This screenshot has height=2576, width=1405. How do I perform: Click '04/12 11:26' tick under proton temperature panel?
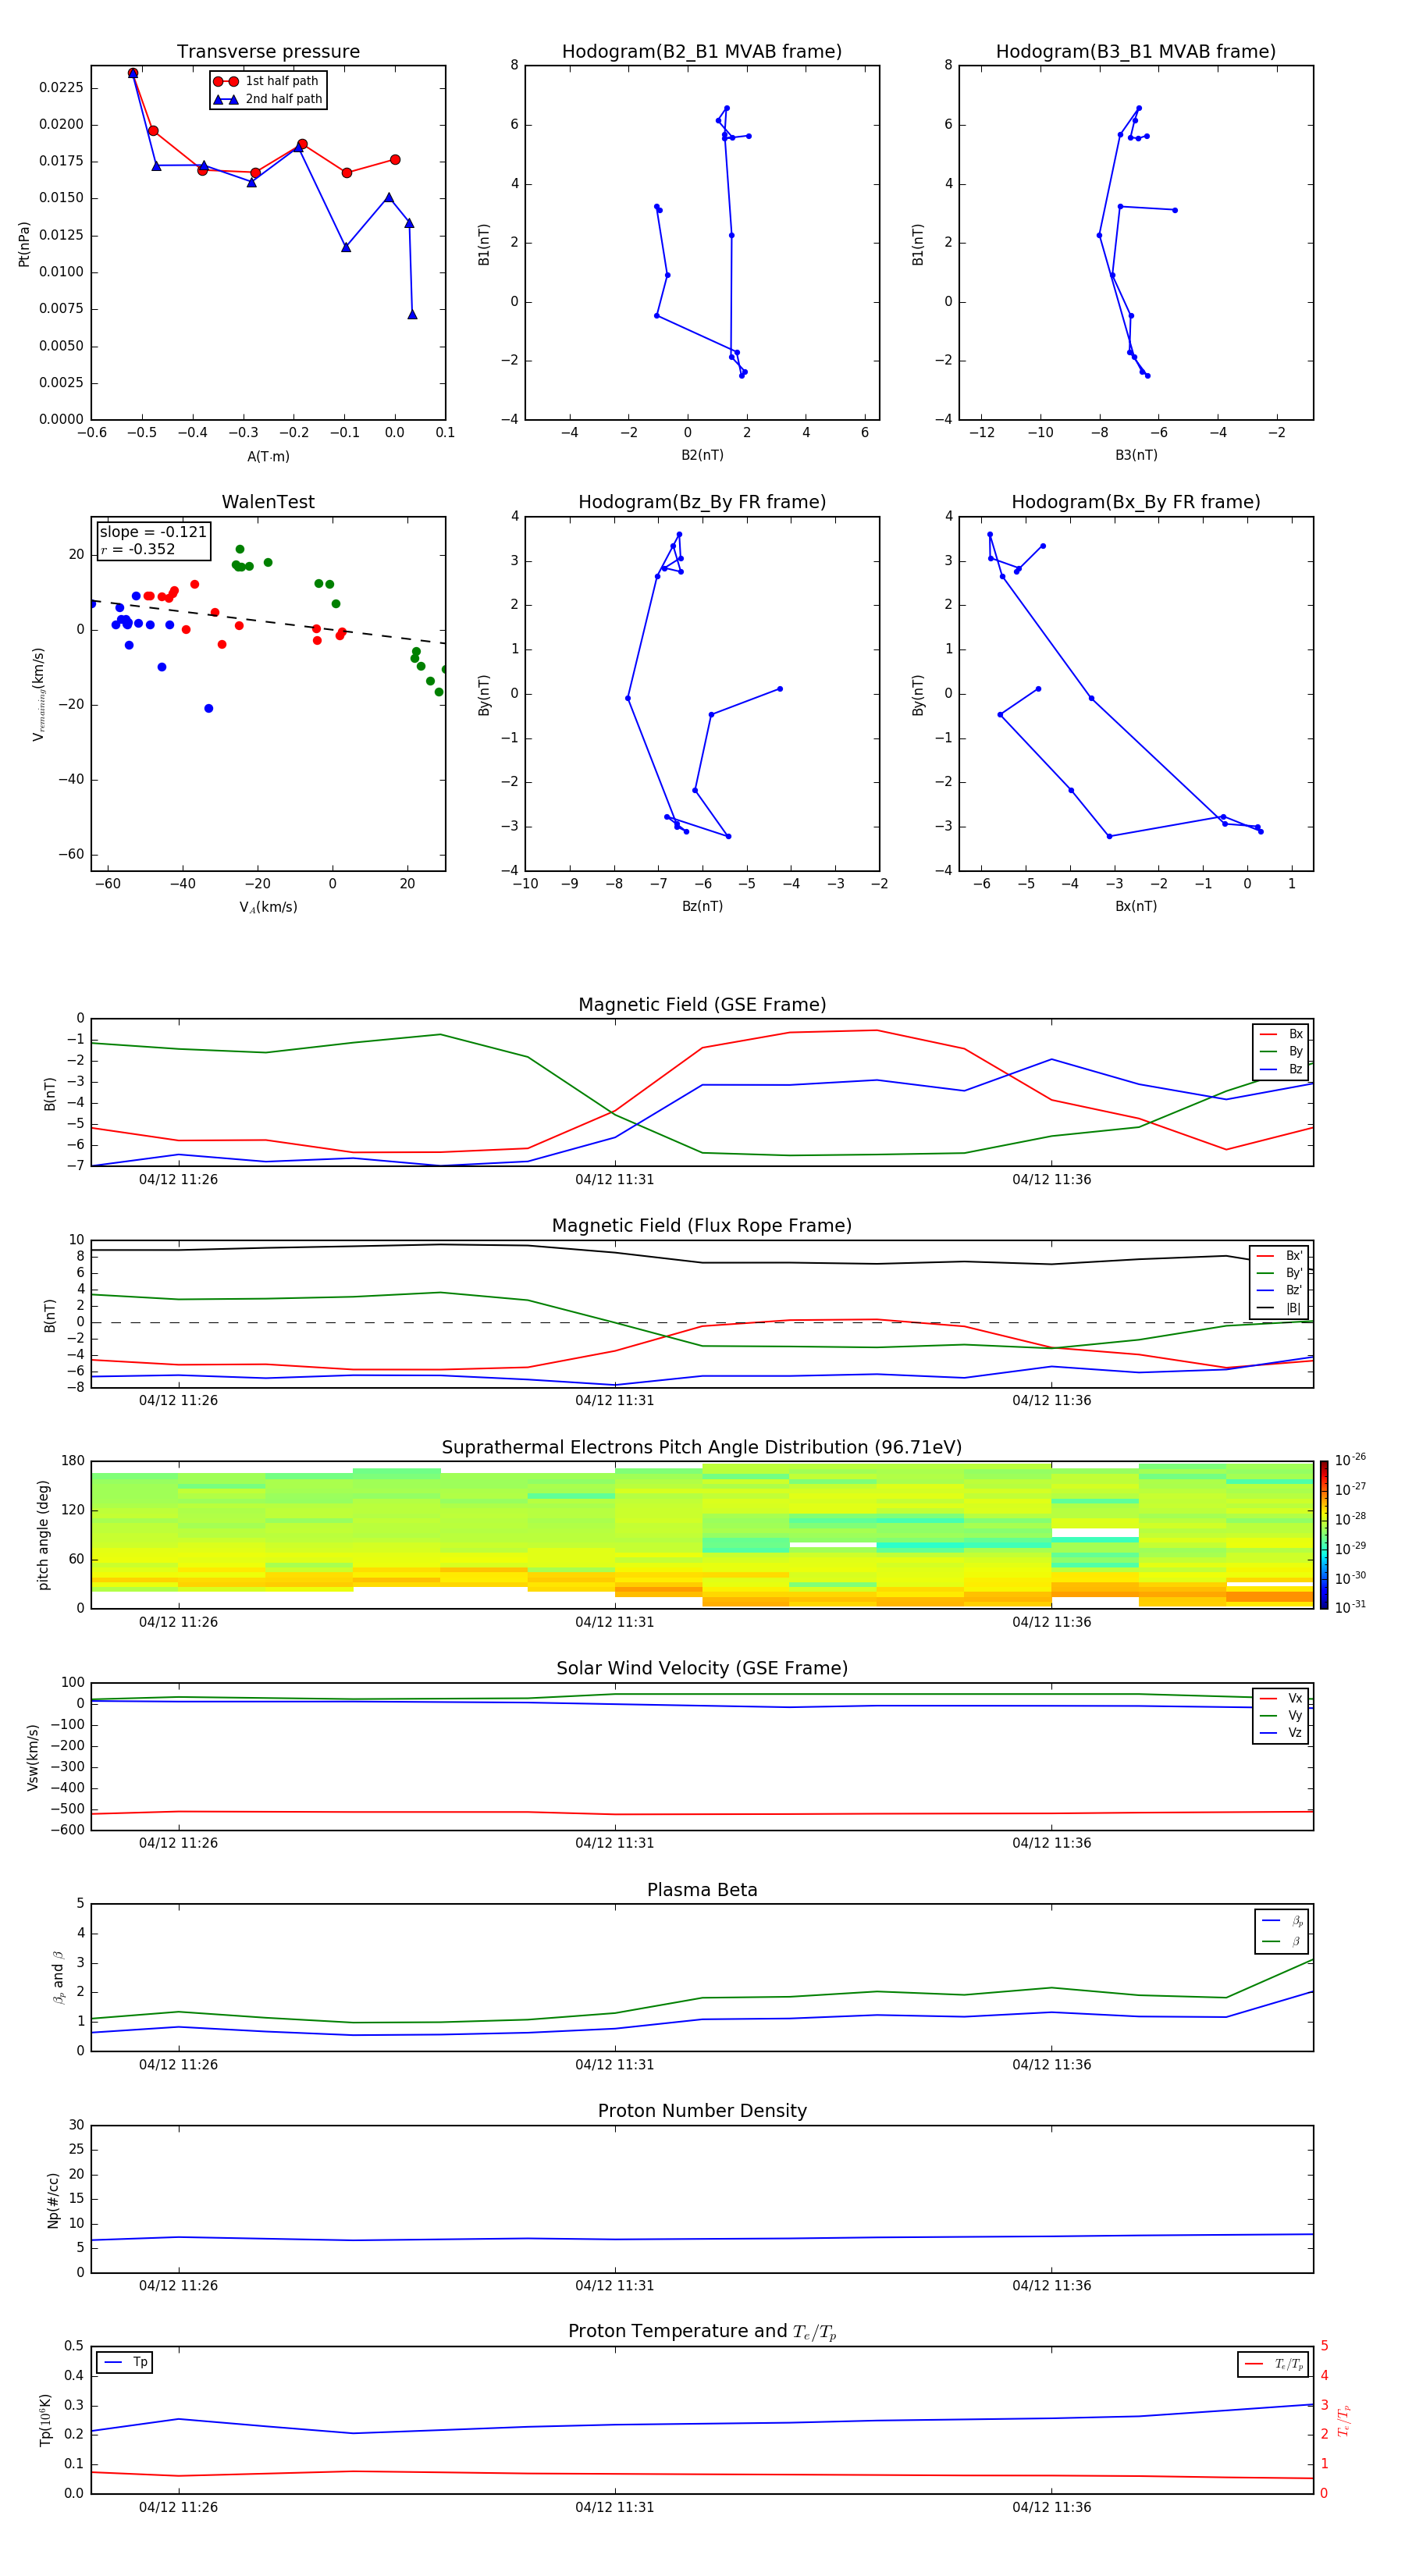[x=178, y=2508]
